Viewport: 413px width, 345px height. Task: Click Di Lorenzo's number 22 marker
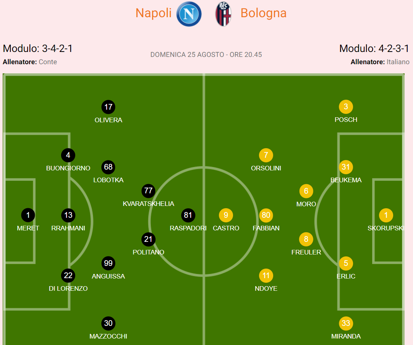pyautogui.click(x=68, y=275)
